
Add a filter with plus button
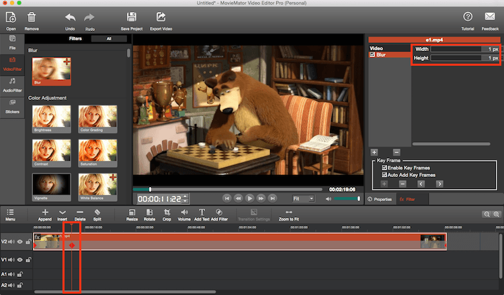click(374, 152)
